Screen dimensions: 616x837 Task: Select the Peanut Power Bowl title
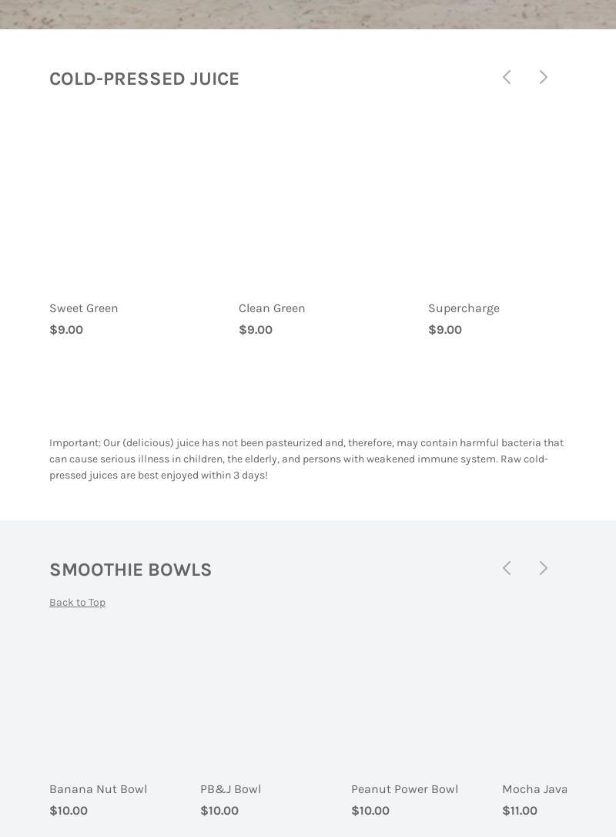coord(404,789)
